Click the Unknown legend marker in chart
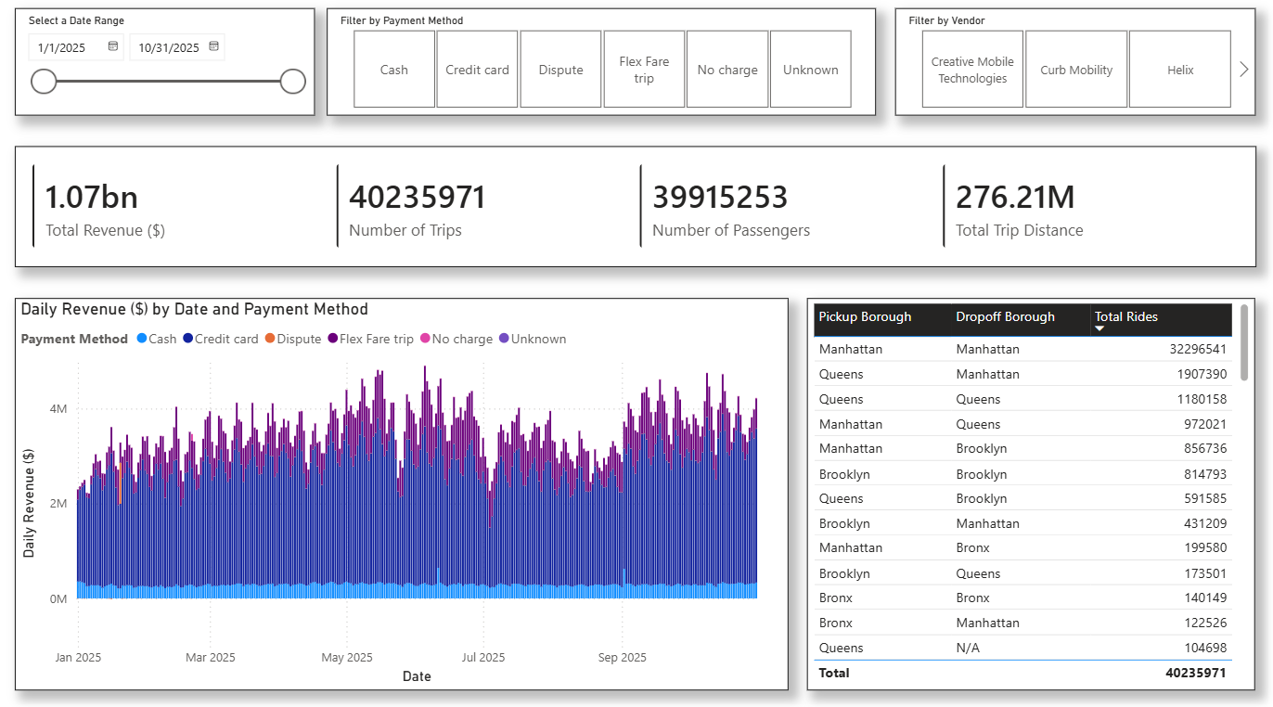Screen dimensions: 1273x707 click(x=504, y=339)
